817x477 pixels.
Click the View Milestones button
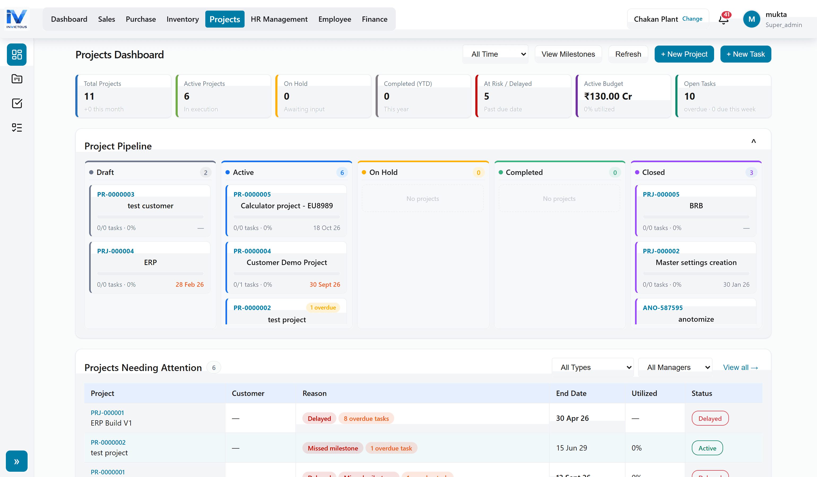point(568,54)
